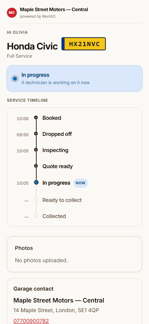Click the red MC garage logo
Screen dimensions: 149x324
tap(12, 13)
